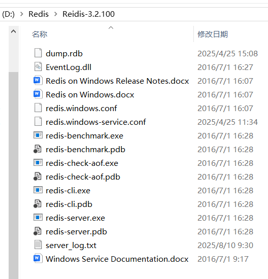Select the redis-benchmark.pdb file name
Screen dimensions: 268x279
[85, 150]
